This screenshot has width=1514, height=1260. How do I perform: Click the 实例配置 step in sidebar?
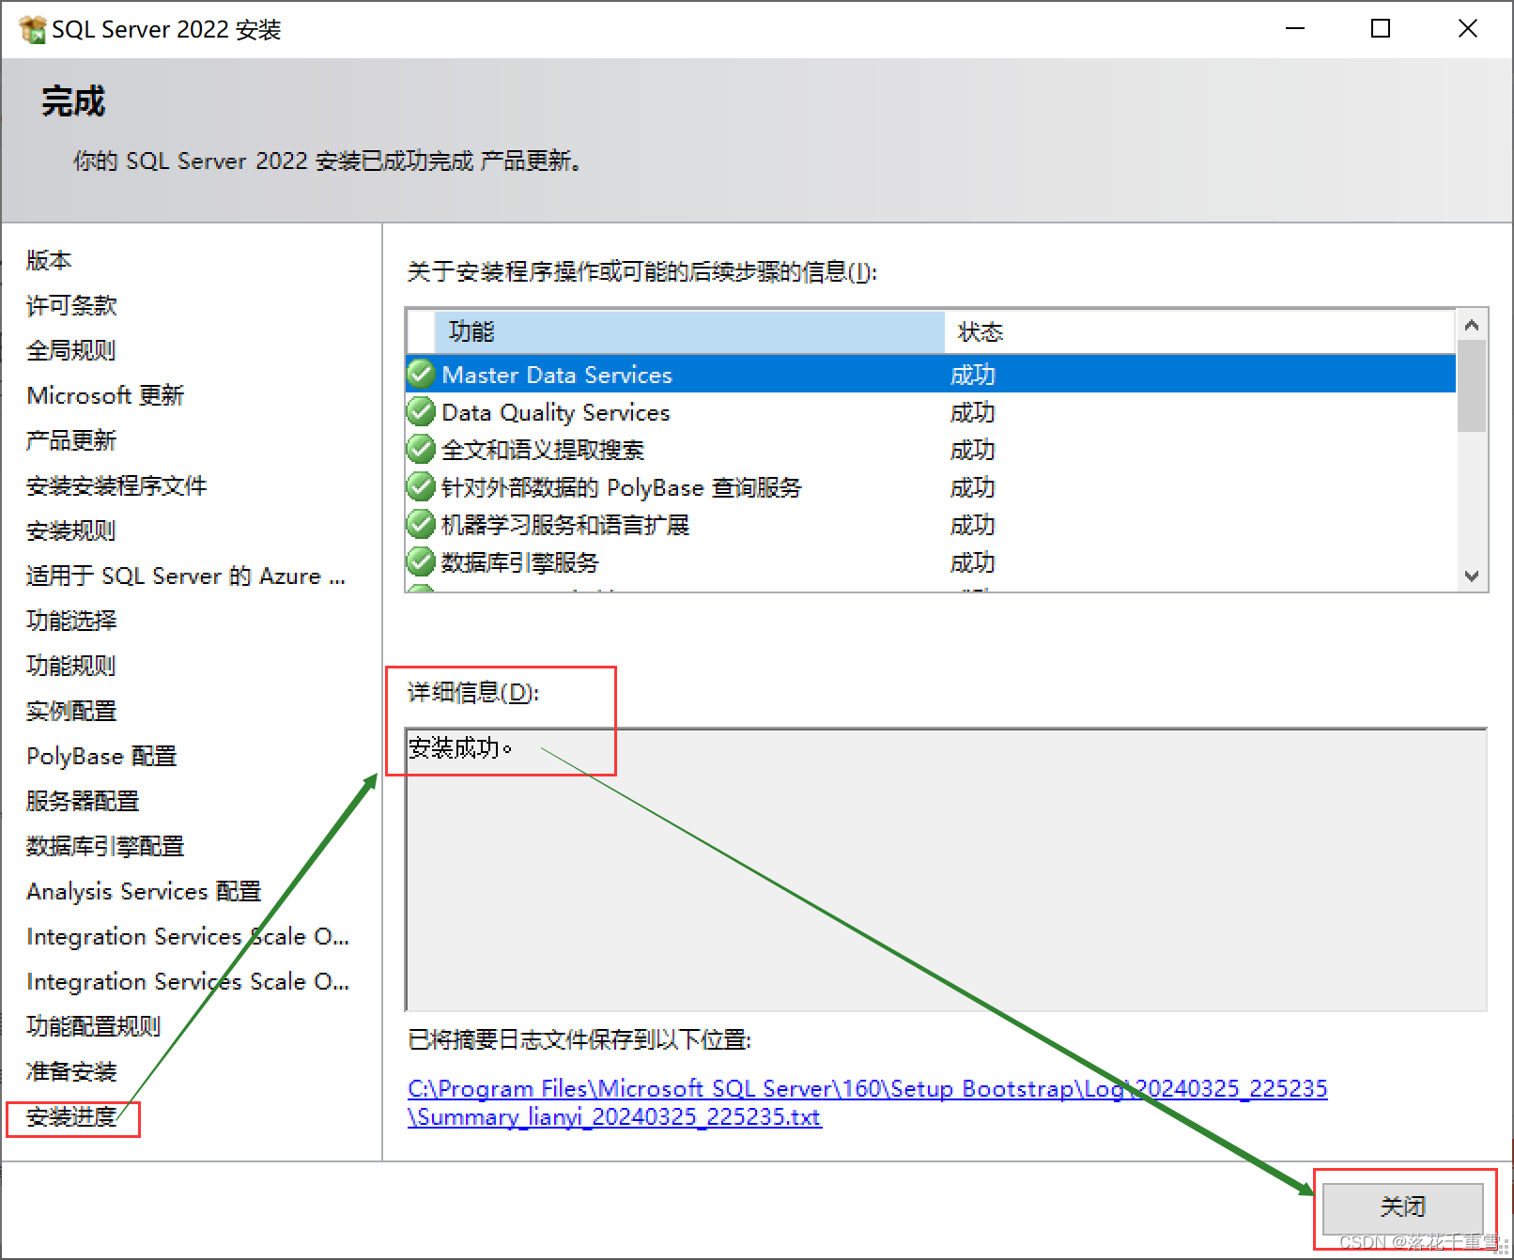coord(71,711)
